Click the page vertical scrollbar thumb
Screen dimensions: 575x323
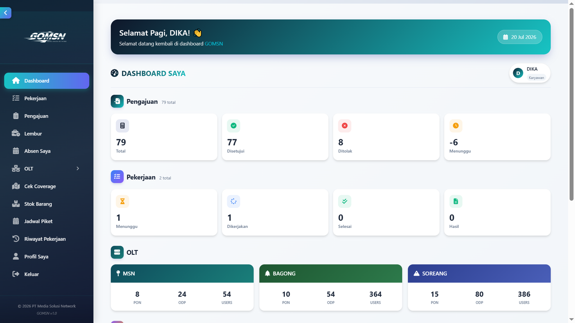coord(571,104)
